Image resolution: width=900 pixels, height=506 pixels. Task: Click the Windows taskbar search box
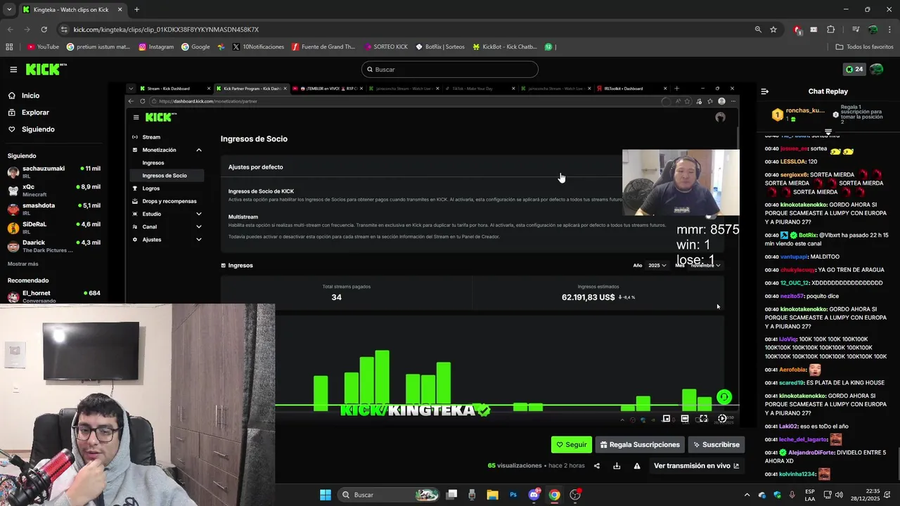pyautogui.click(x=389, y=495)
